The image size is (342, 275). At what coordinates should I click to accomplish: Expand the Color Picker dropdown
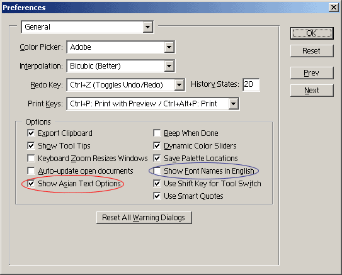(x=120, y=47)
